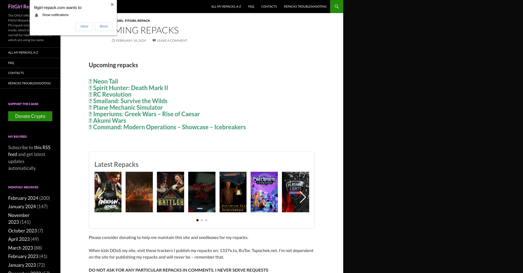The height and width of the screenshot is (273, 523).
Task: Allow notifications from fitgirl-repack.com
Action: click(84, 26)
